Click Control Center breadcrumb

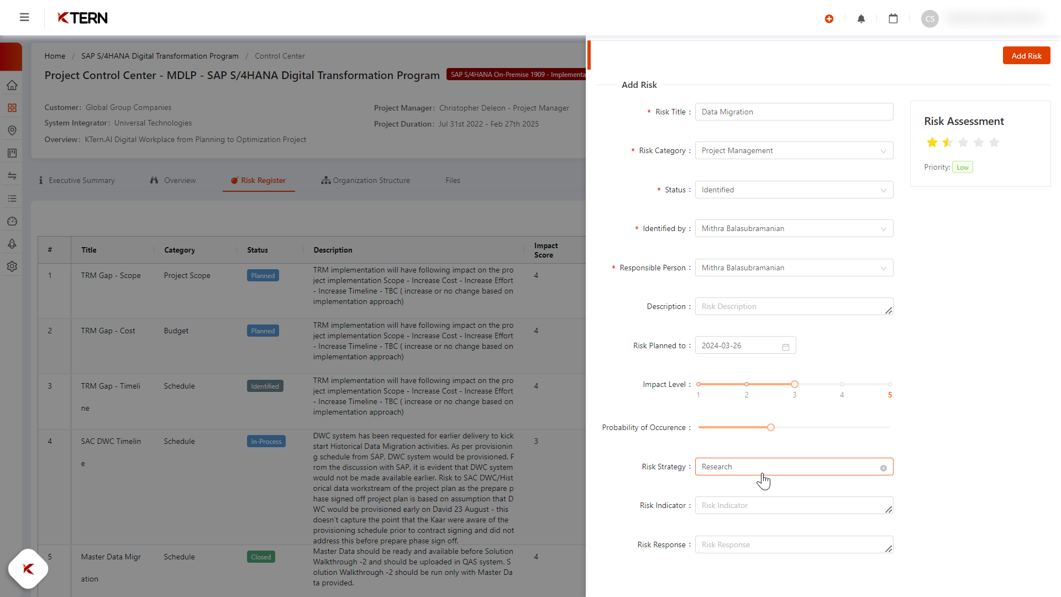click(280, 56)
